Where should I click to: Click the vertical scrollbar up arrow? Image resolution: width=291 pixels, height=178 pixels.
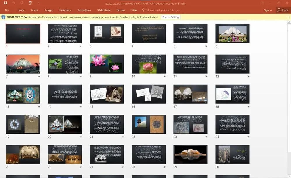(289, 22)
